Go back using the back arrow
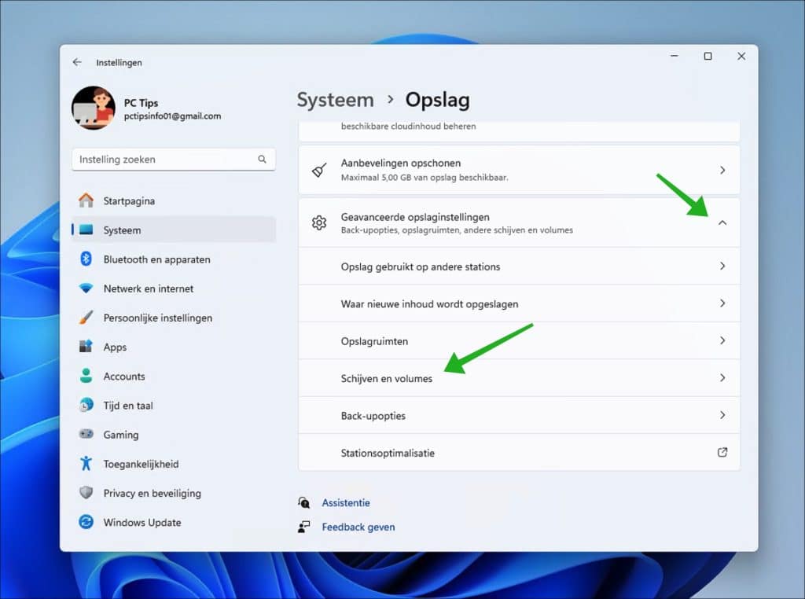805x599 pixels. coord(77,62)
